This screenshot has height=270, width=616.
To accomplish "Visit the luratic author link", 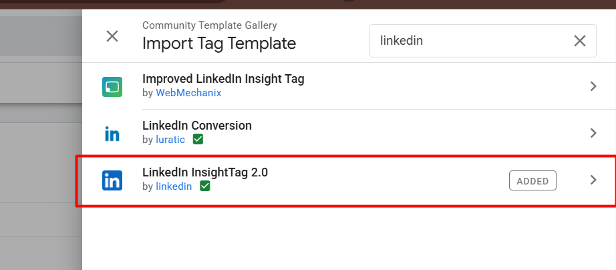I will click(x=172, y=140).
